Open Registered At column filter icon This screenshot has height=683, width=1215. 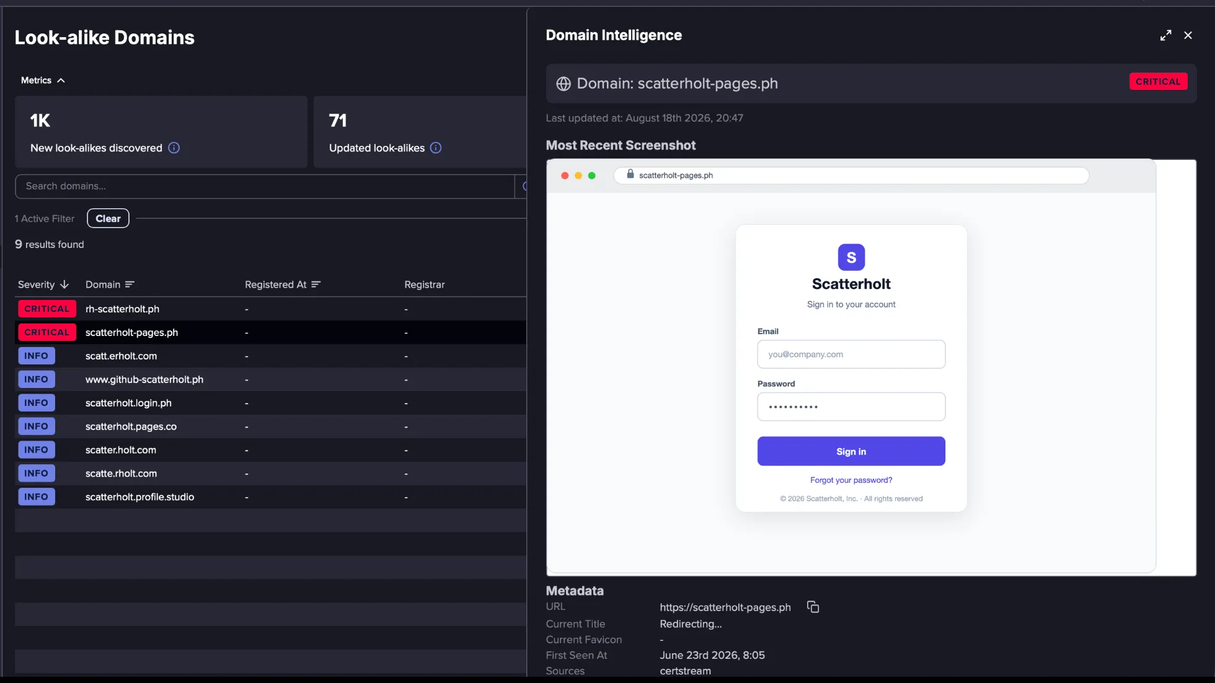(316, 284)
